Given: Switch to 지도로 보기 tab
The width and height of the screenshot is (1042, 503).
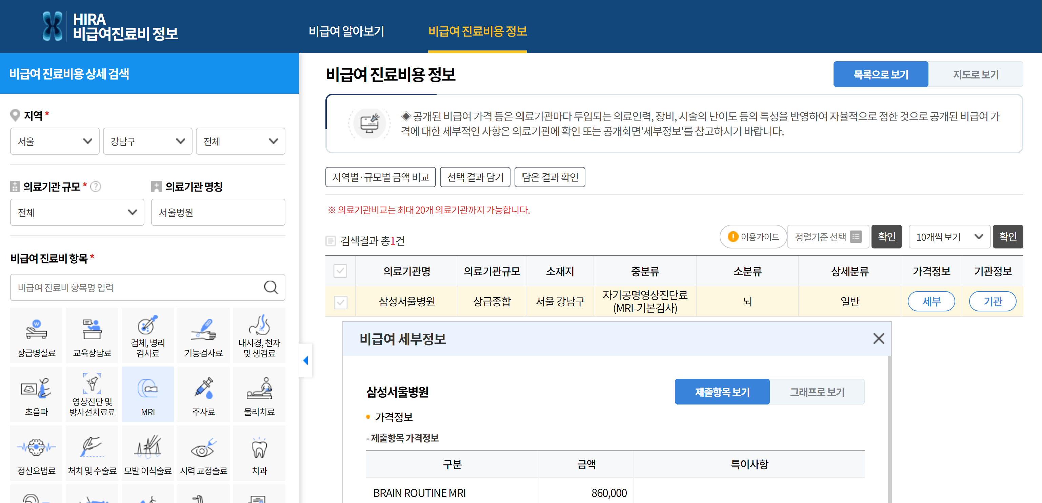Looking at the screenshot, I should click(x=976, y=74).
